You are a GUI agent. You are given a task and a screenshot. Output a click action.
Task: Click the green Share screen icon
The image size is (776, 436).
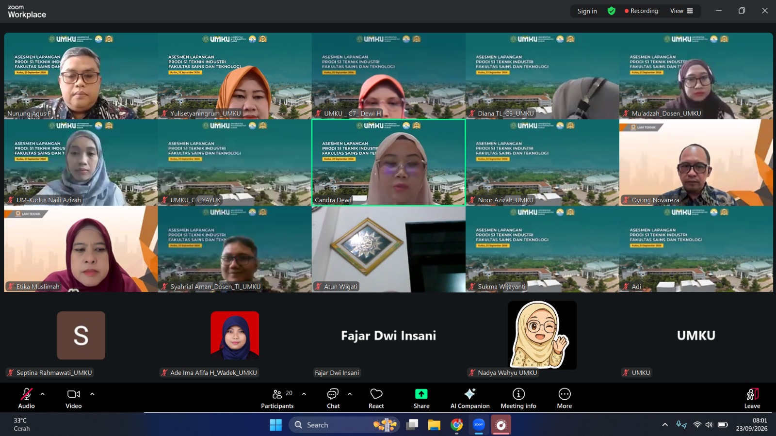[x=421, y=394]
